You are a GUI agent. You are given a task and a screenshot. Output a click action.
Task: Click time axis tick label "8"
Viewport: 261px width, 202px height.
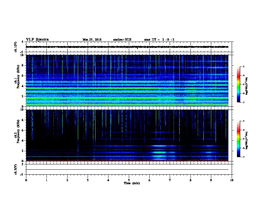click(x=190, y=180)
